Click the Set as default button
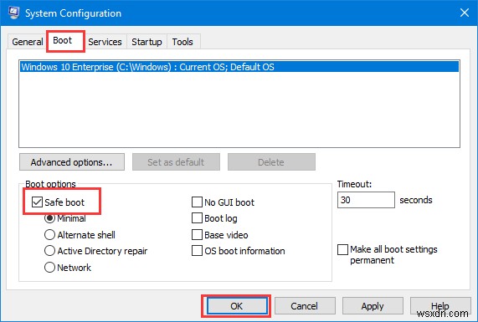Image resolution: width=478 pixels, height=322 pixels. [176, 162]
